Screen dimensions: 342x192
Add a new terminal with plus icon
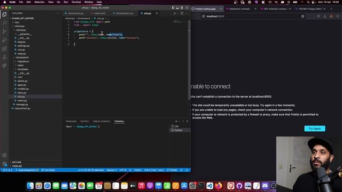176,121
